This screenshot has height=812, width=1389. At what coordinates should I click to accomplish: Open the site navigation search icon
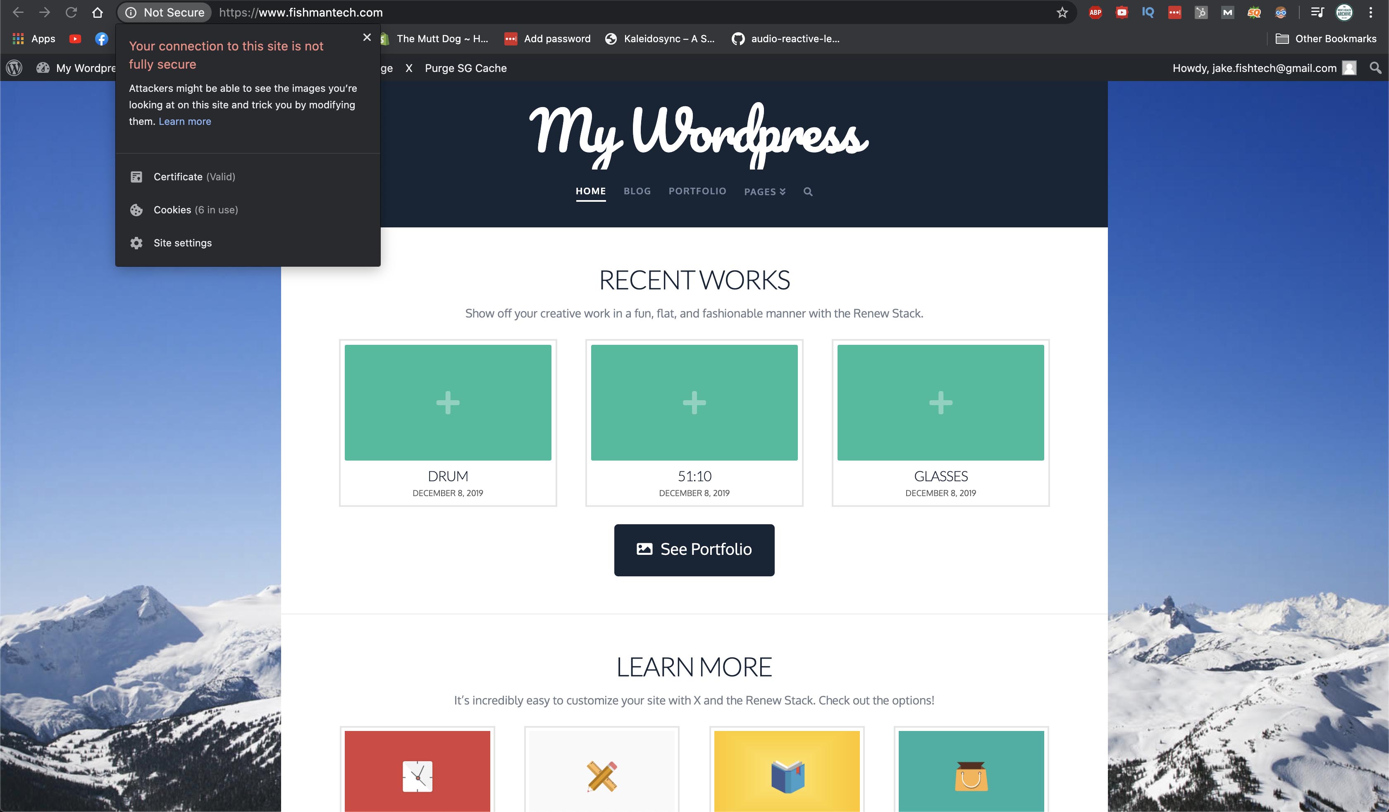pos(808,192)
